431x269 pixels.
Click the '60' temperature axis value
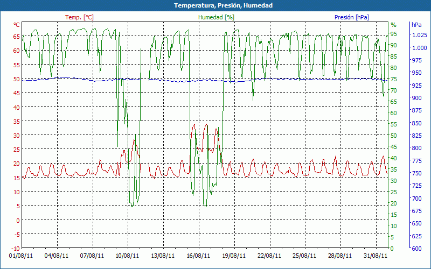17,51
